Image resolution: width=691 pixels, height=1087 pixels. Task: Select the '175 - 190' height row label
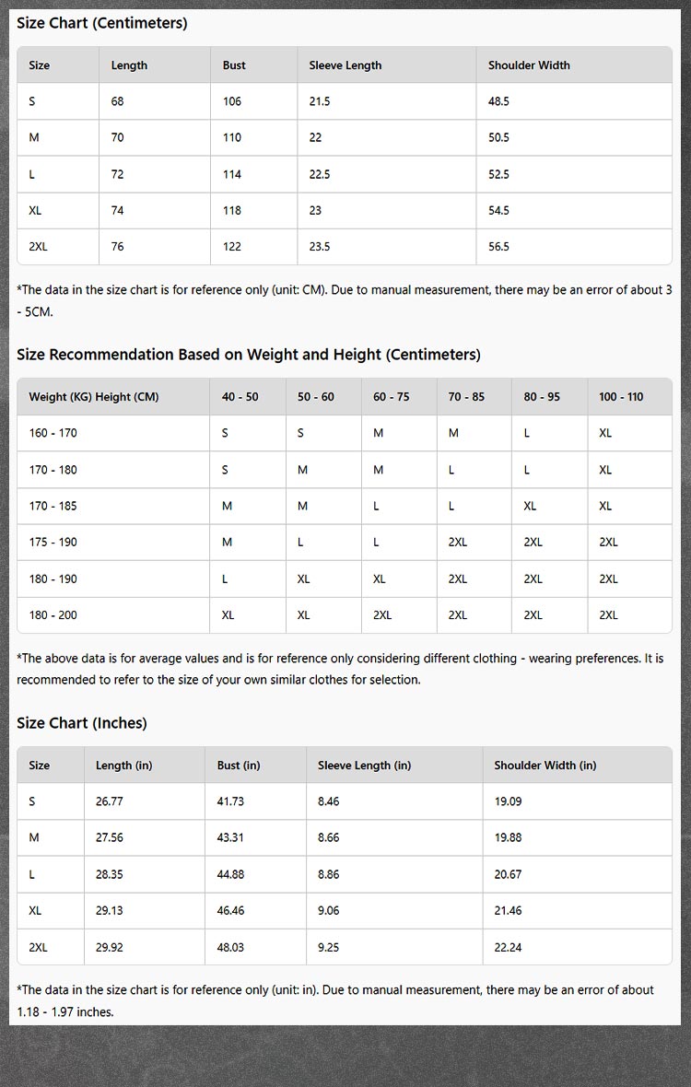pyautogui.click(x=53, y=543)
